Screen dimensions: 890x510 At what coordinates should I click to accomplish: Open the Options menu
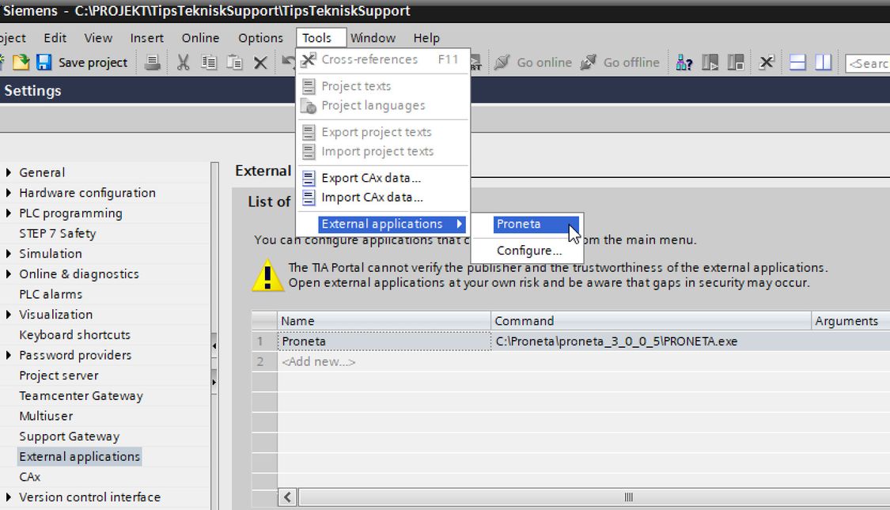(x=260, y=38)
